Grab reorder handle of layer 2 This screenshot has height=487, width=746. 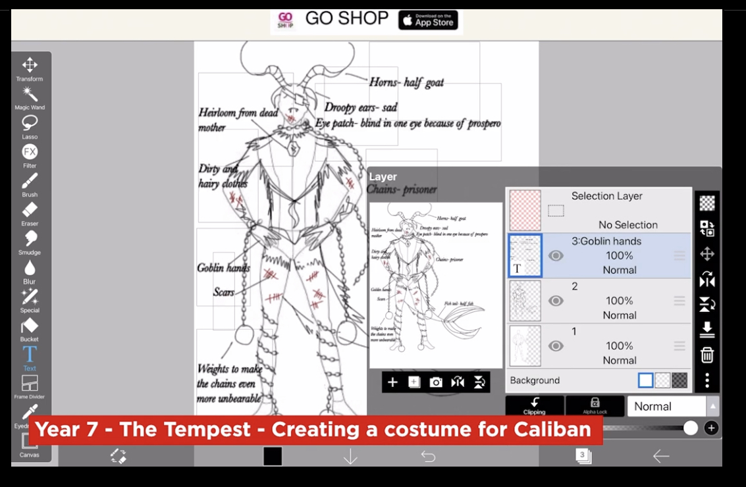tap(679, 301)
